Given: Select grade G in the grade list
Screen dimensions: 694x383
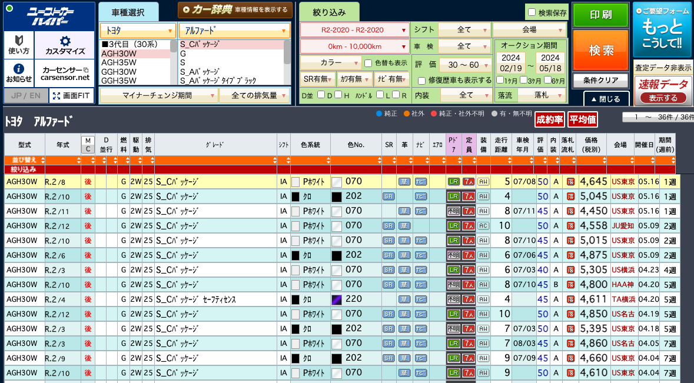Looking at the screenshot, I should click(231, 54).
